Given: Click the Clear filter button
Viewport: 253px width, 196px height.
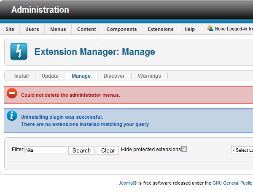Looking at the screenshot, I should [x=108, y=150].
